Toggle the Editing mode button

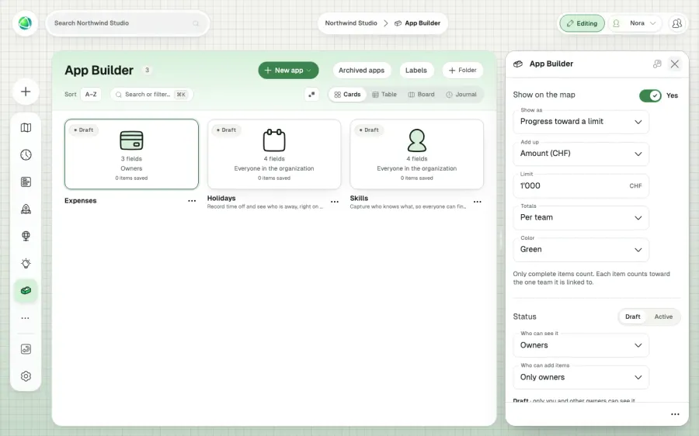coord(582,23)
